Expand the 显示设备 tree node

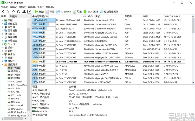point(3,30)
